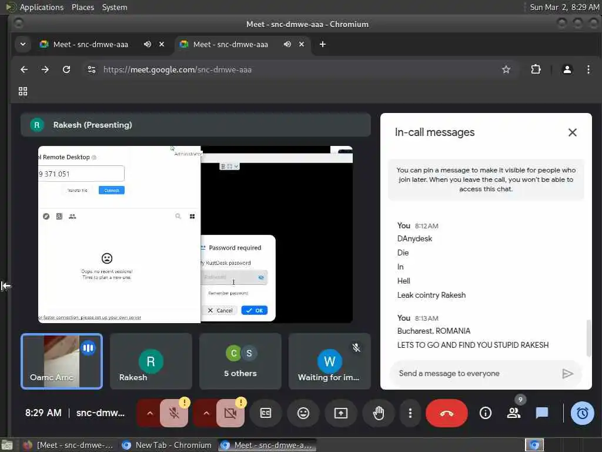Select the Oamc Amc participant tile

coord(61,361)
